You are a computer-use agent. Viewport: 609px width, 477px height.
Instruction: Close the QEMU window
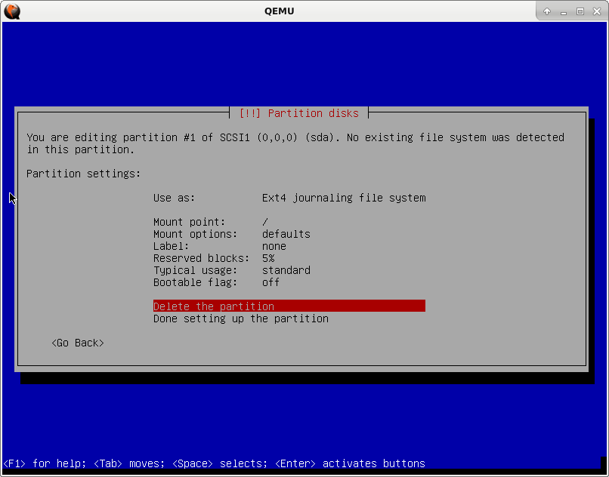[x=597, y=11]
